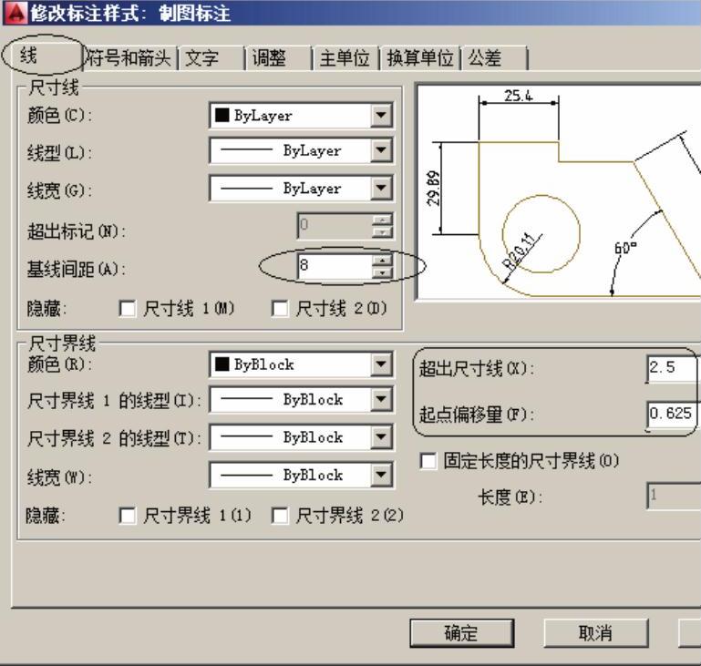Click the 取消 button
This screenshot has height=666, width=701.
[x=595, y=633]
